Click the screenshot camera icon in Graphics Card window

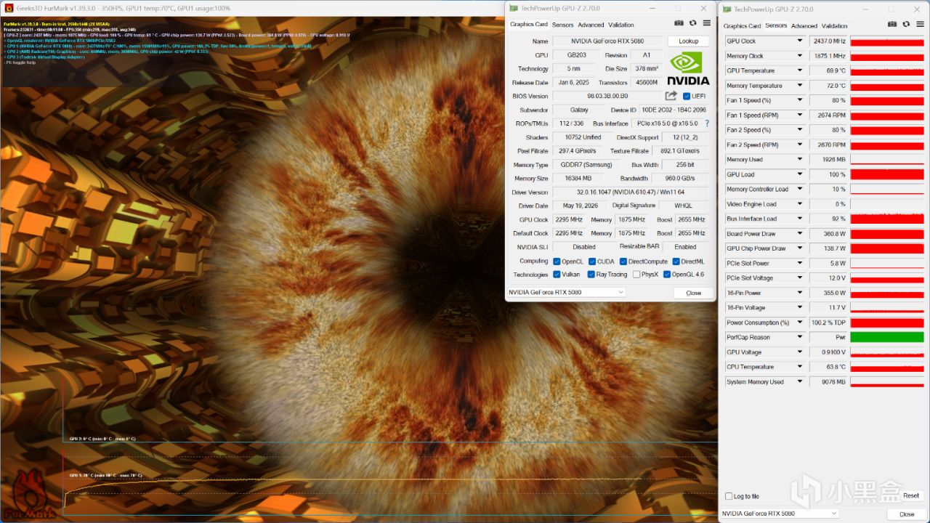pyautogui.click(x=679, y=23)
